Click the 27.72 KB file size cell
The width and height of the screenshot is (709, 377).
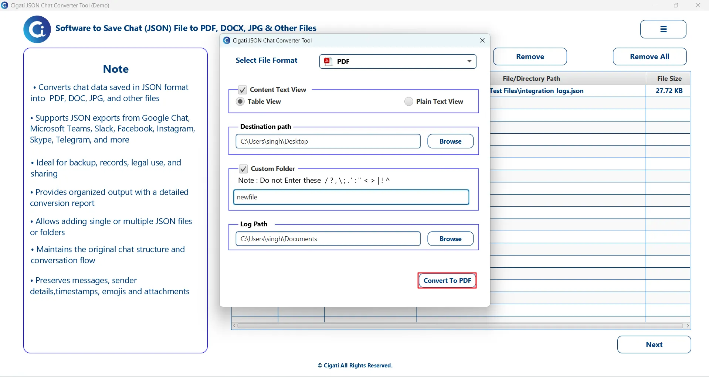(669, 91)
